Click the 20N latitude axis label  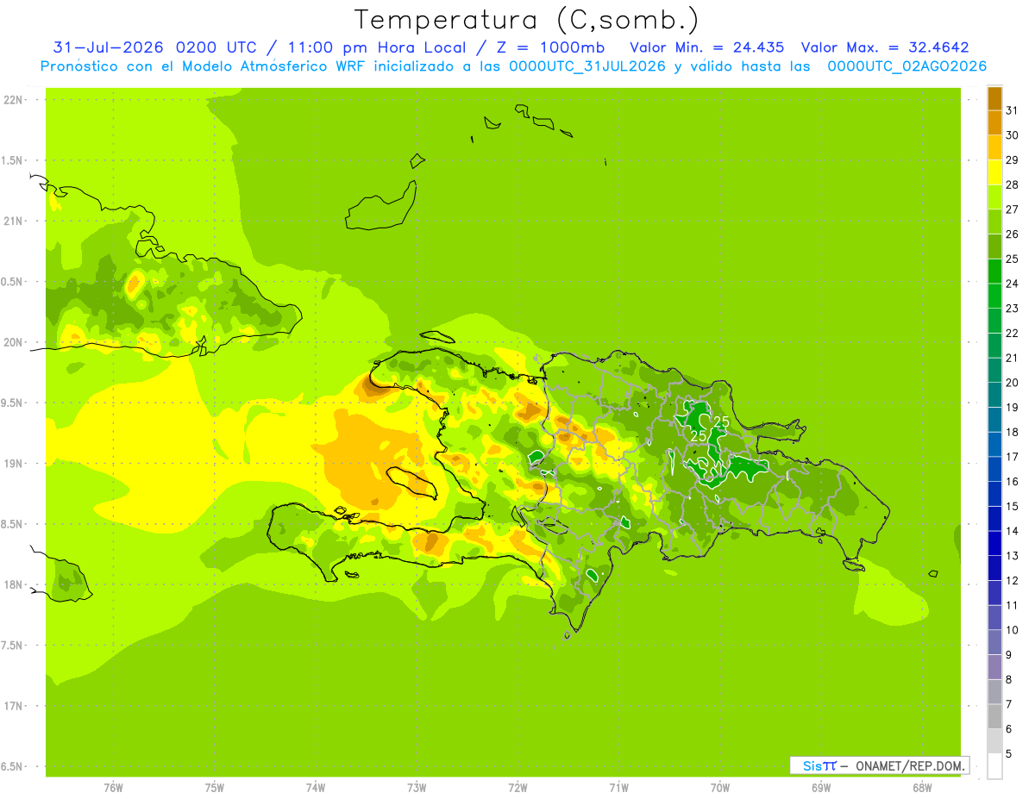15,342
